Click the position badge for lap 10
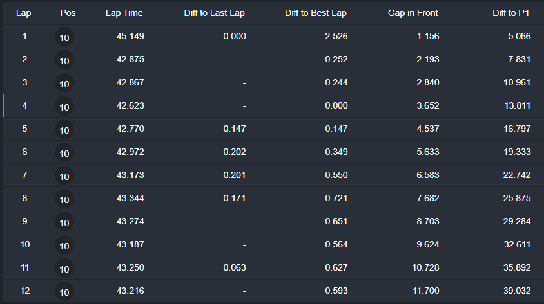 [x=64, y=246]
